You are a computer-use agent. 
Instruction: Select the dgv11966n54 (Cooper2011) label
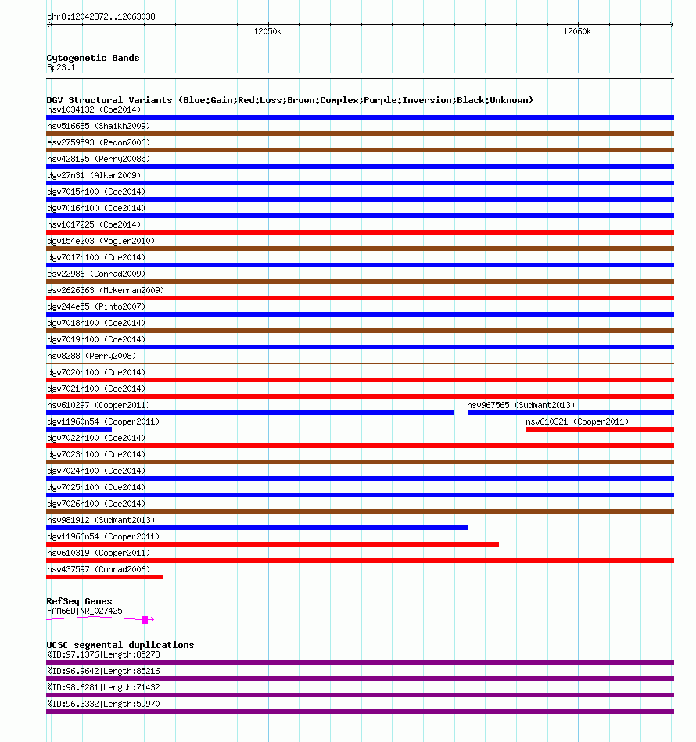pyautogui.click(x=103, y=536)
